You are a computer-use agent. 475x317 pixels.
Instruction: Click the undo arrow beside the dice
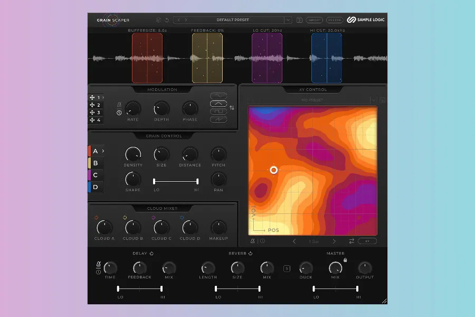tap(167, 20)
